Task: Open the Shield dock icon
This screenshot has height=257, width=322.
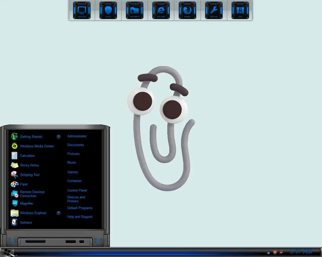Action: (x=108, y=10)
